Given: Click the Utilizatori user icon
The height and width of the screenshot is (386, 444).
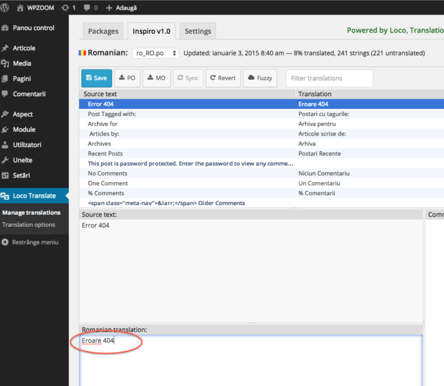Looking at the screenshot, I should pyautogui.click(x=5, y=145).
